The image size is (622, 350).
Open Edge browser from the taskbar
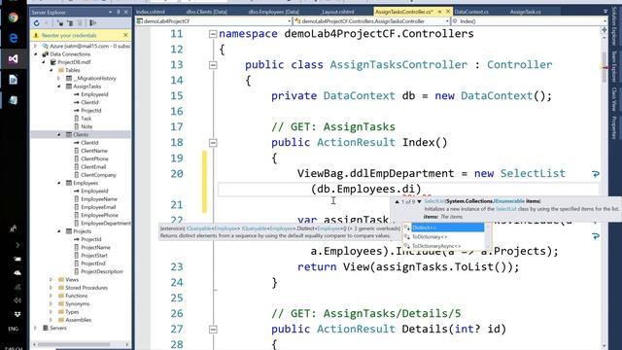[x=13, y=38]
